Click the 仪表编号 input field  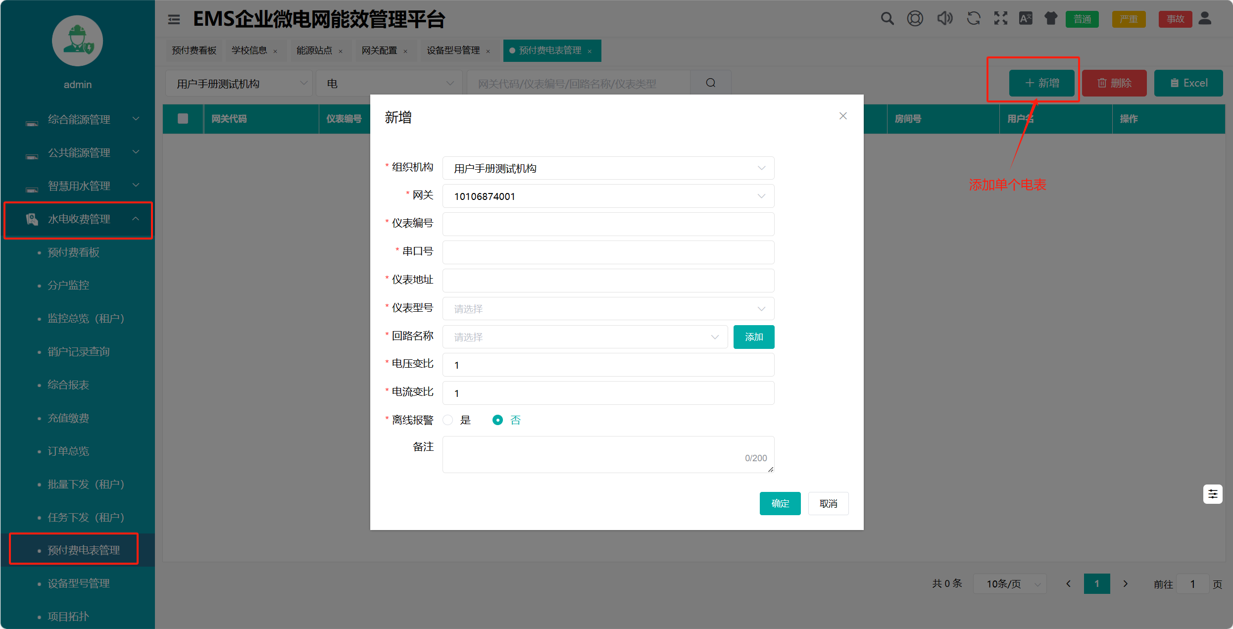pyautogui.click(x=608, y=224)
